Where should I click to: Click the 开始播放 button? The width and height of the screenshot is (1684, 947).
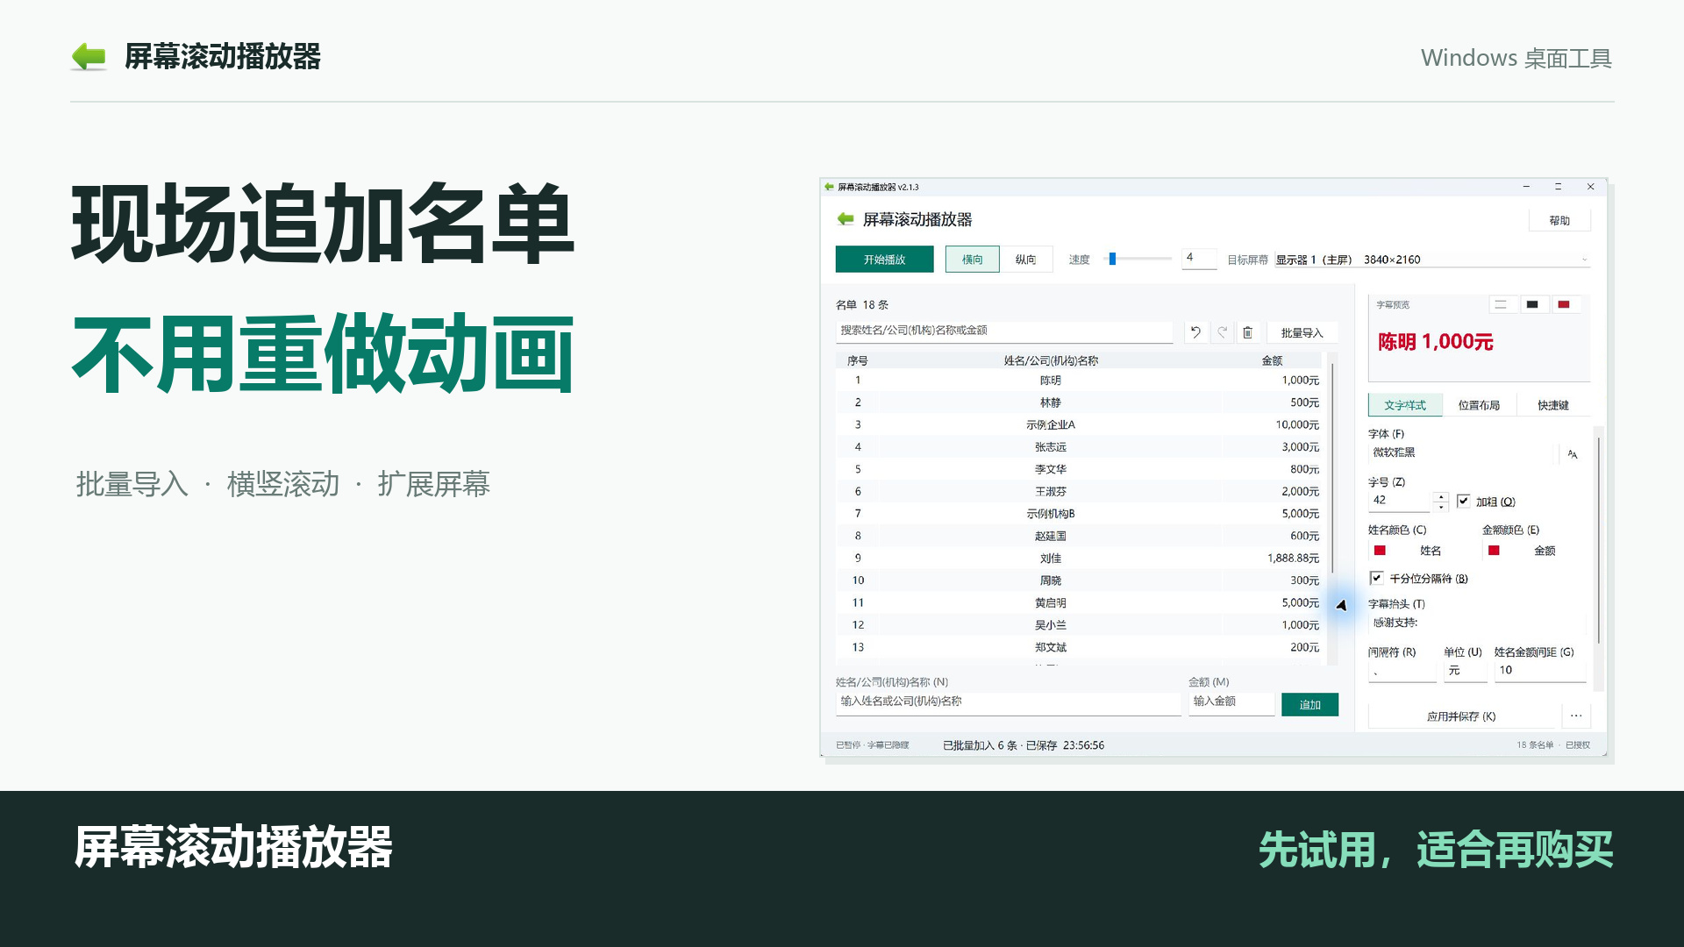(x=884, y=260)
